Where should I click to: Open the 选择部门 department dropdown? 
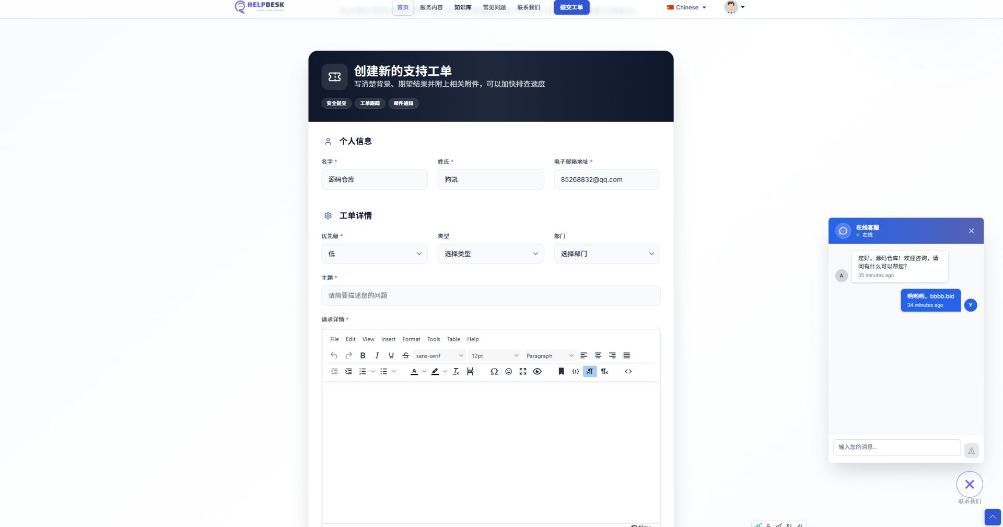pos(607,254)
